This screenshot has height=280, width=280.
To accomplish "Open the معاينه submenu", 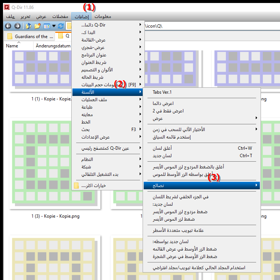I will click(x=108, y=115).
